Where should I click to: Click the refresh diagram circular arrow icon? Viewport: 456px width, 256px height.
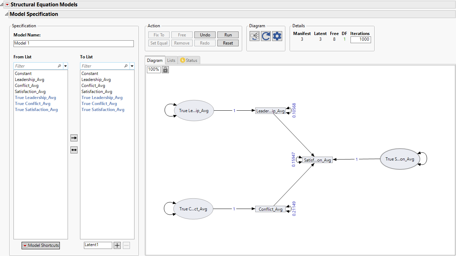coord(266,36)
